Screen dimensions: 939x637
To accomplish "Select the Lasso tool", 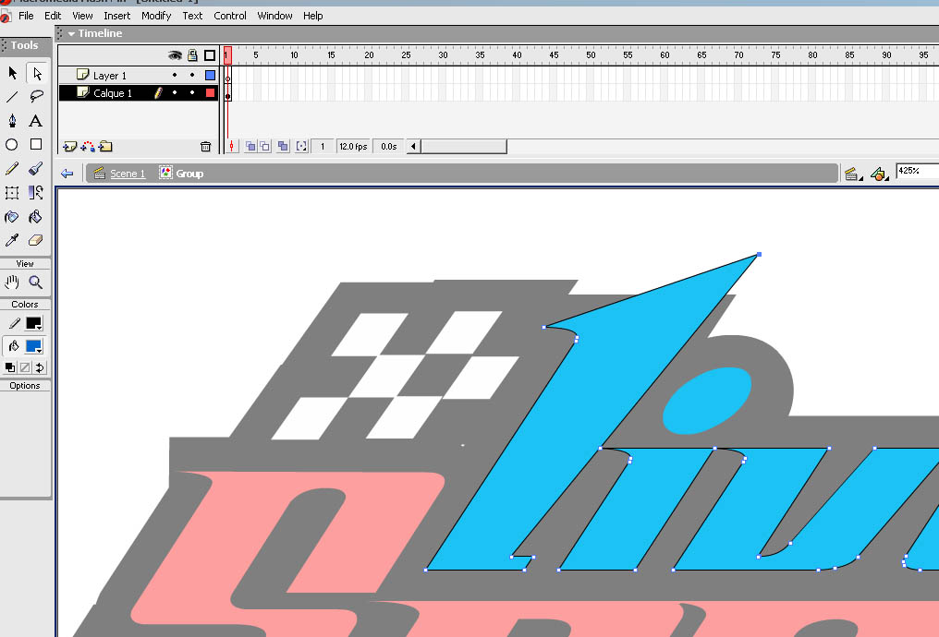I will (37, 97).
